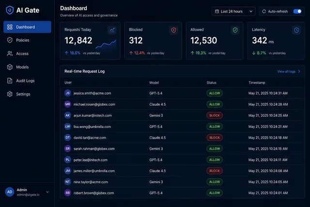Expand the Admin account menu chevron
Image resolution: width=310 pixels, height=207 pixels.
pyautogui.click(x=47, y=192)
